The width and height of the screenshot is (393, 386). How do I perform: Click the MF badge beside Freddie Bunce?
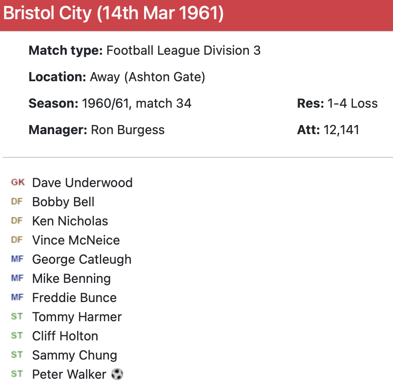click(17, 297)
